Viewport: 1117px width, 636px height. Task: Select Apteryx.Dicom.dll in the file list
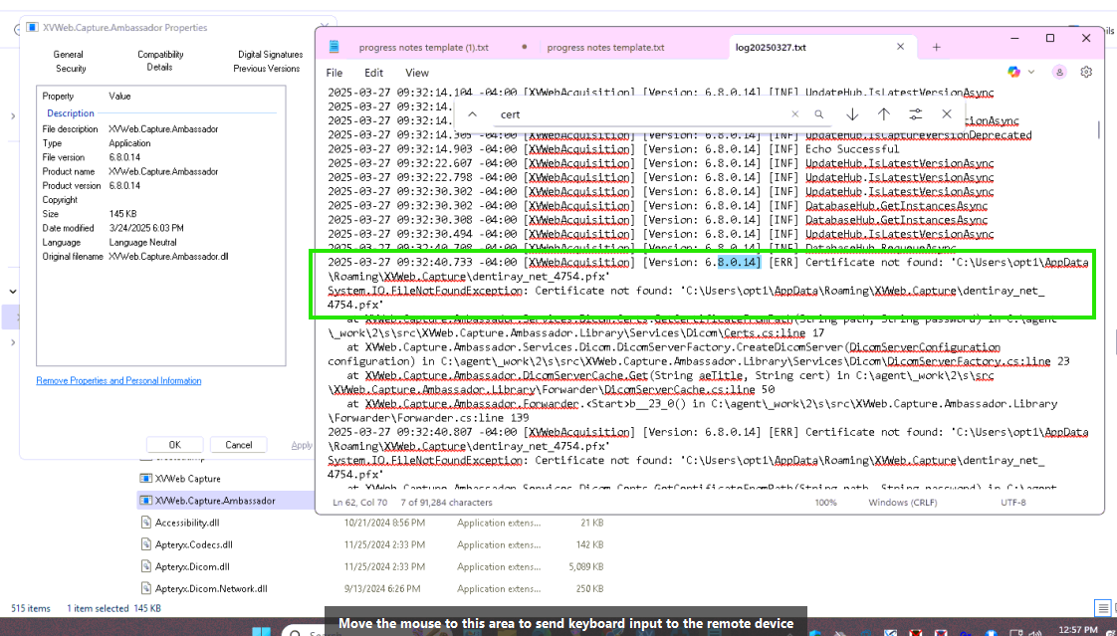pos(191,567)
